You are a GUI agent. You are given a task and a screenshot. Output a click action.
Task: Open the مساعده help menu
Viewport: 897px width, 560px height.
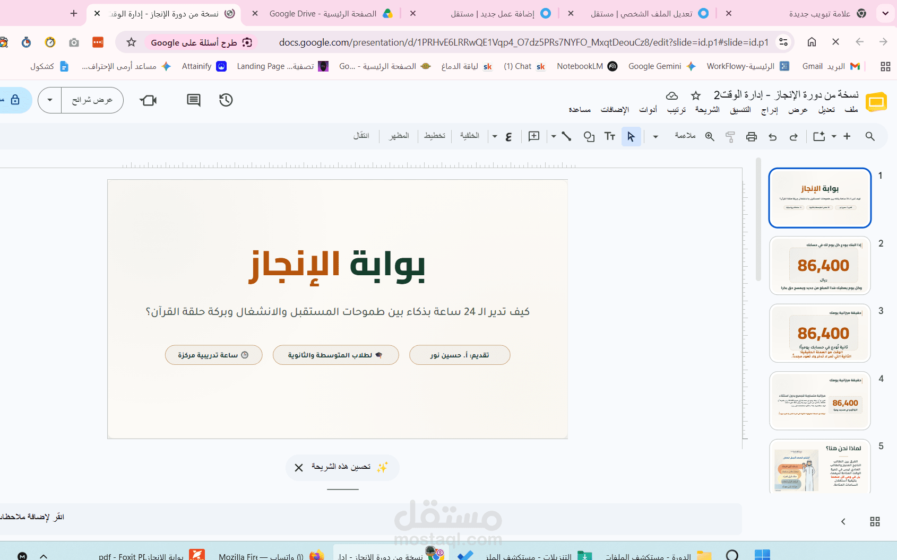[580, 109]
